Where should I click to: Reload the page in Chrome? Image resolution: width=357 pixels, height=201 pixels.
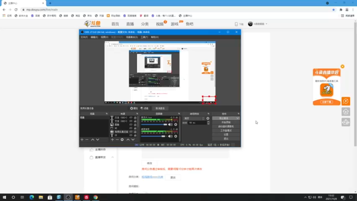16,9
